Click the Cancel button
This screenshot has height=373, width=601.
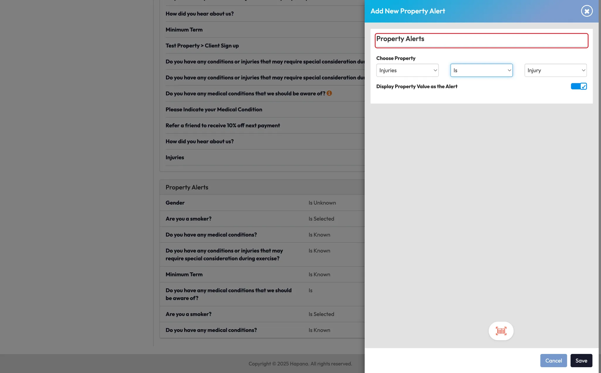[x=553, y=360]
